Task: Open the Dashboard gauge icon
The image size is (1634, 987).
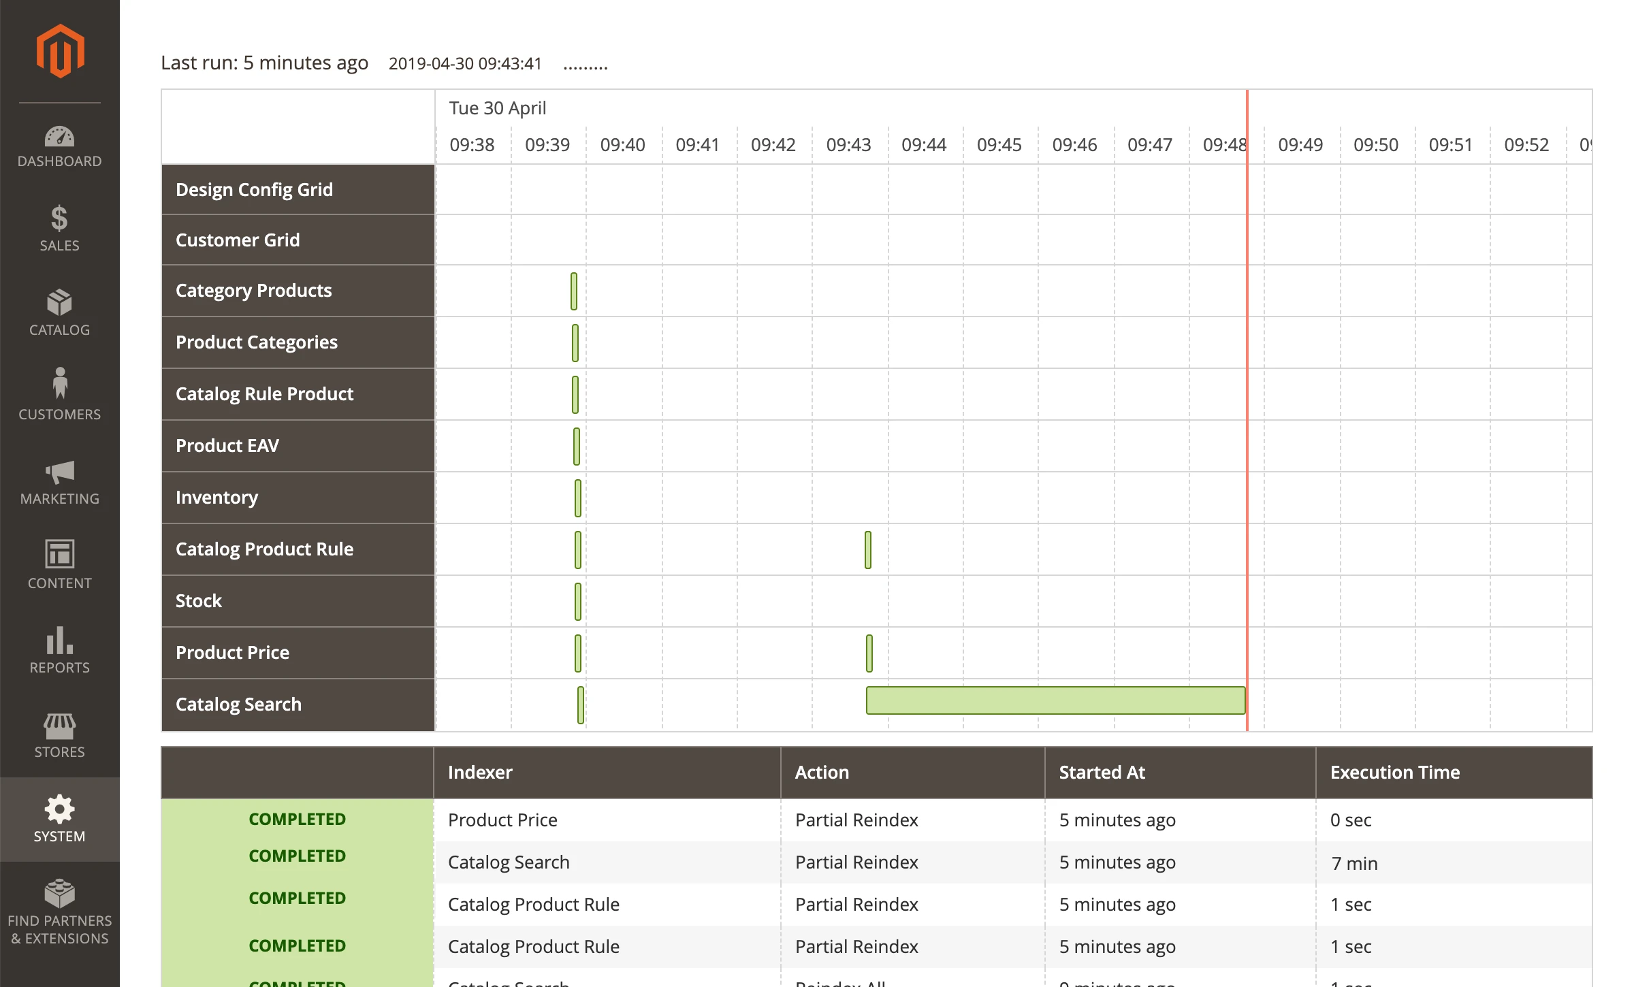Action: coord(60,137)
